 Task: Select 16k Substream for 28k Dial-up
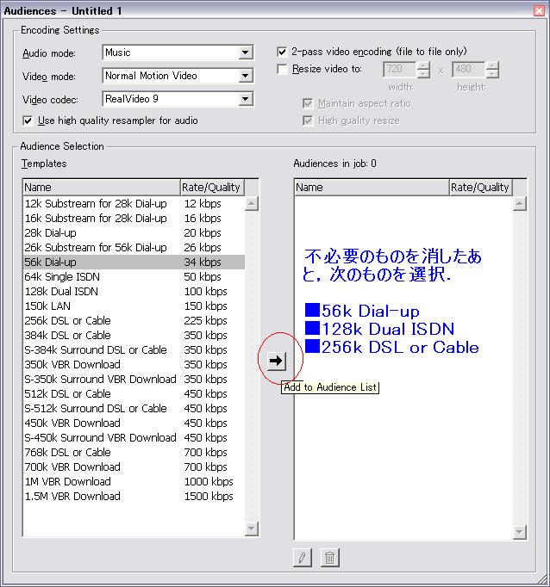[x=134, y=219]
